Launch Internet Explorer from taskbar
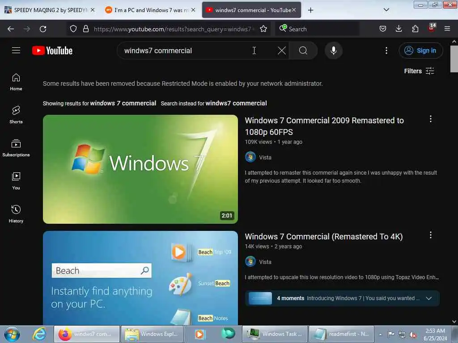The width and height of the screenshot is (458, 343). [39, 334]
